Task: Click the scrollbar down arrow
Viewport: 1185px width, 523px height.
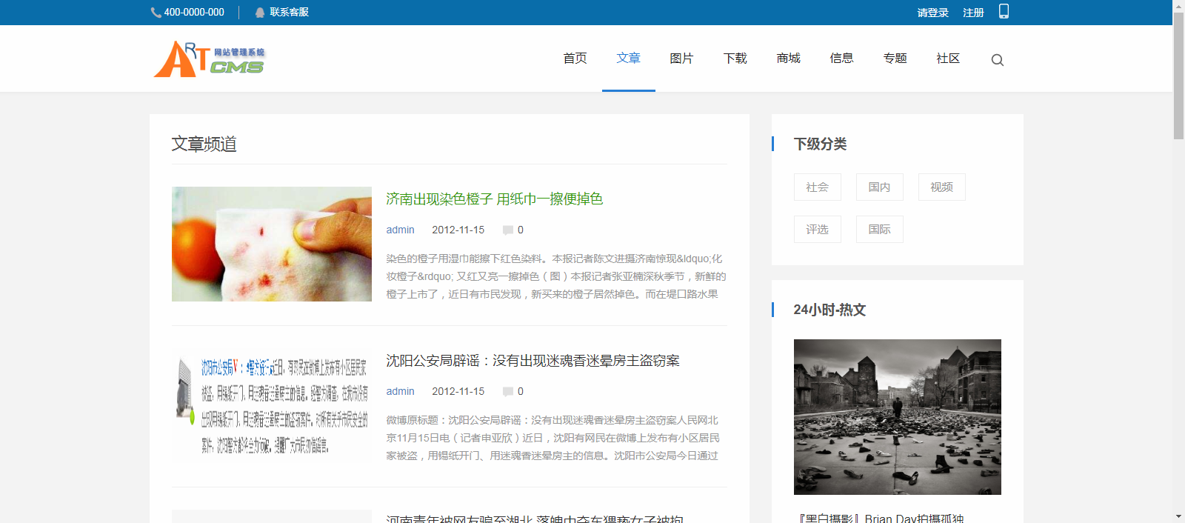Action: point(1178,516)
